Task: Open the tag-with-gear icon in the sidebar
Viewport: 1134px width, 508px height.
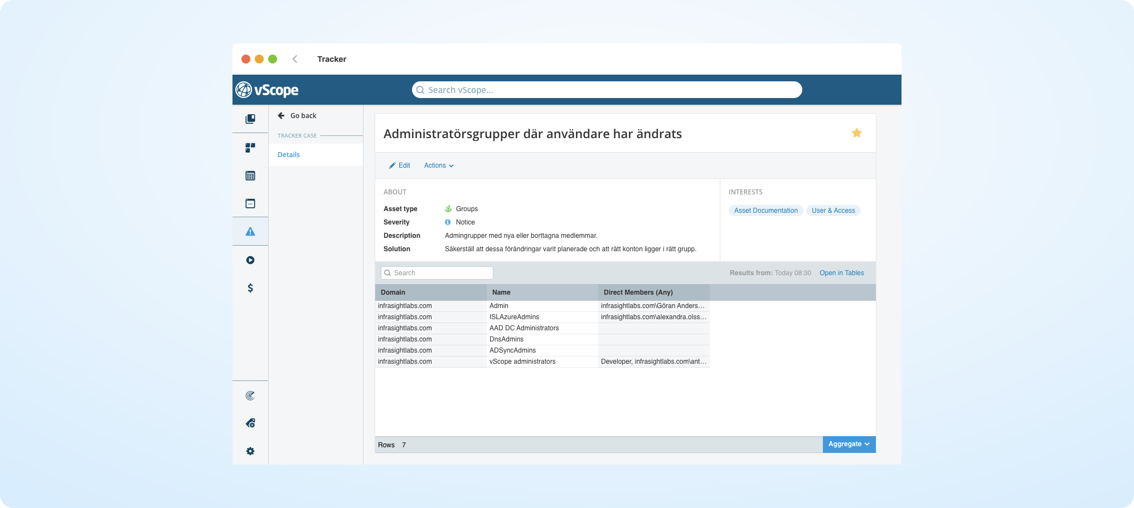Action: [250, 423]
